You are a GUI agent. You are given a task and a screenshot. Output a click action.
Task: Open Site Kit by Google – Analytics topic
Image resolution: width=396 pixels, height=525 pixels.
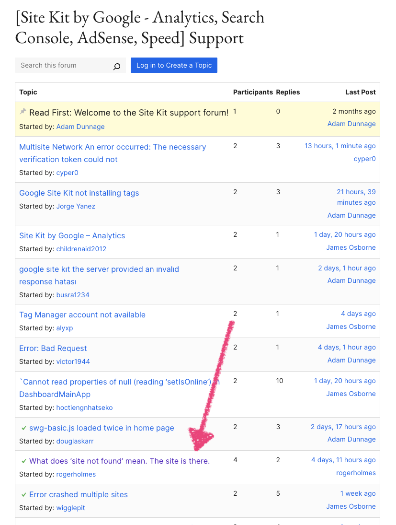click(72, 236)
